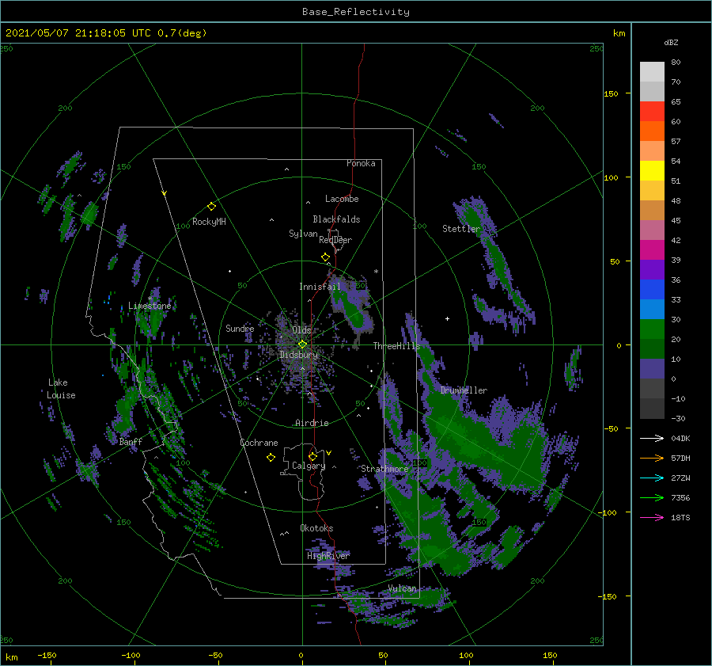The image size is (712, 666).
Task: Click the yellow V marker northwest of RockyMH
Action: (x=165, y=194)
